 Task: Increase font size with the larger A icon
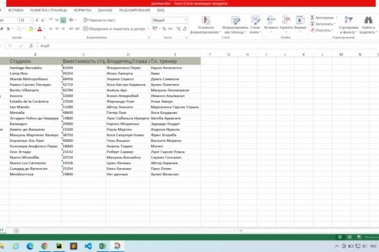click(x=37, y=20)
